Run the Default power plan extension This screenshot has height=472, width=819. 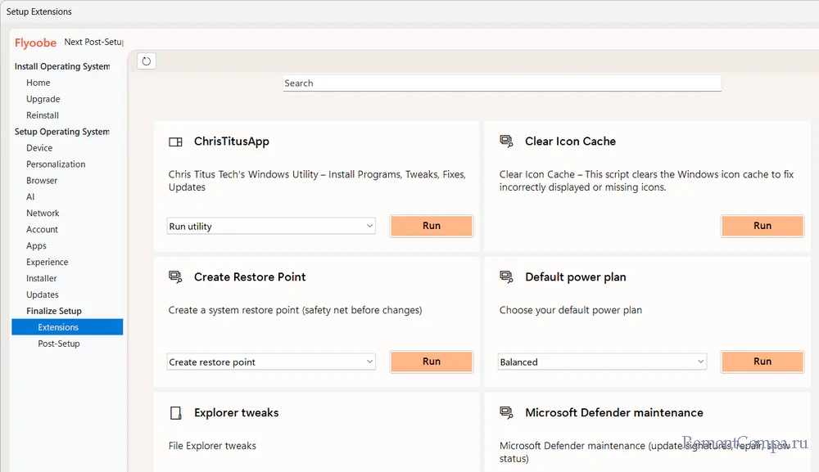point(762,362)
